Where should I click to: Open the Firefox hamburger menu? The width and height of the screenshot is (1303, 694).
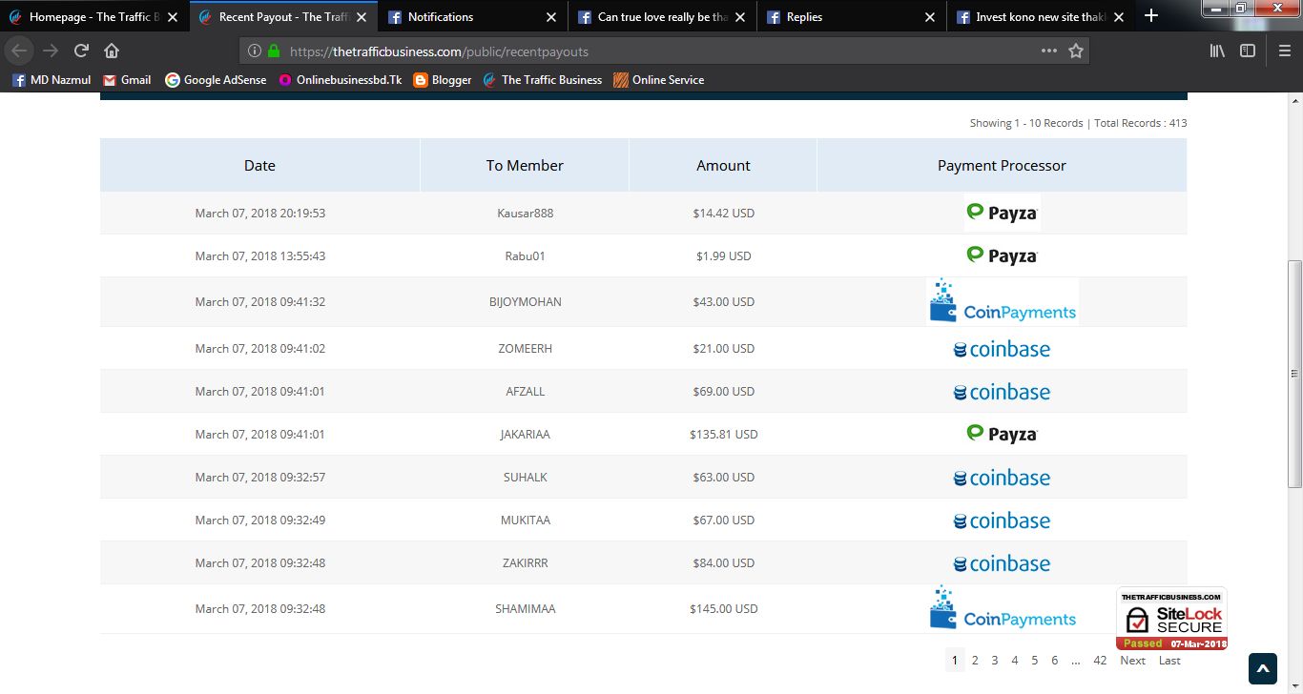(1284, 51)
